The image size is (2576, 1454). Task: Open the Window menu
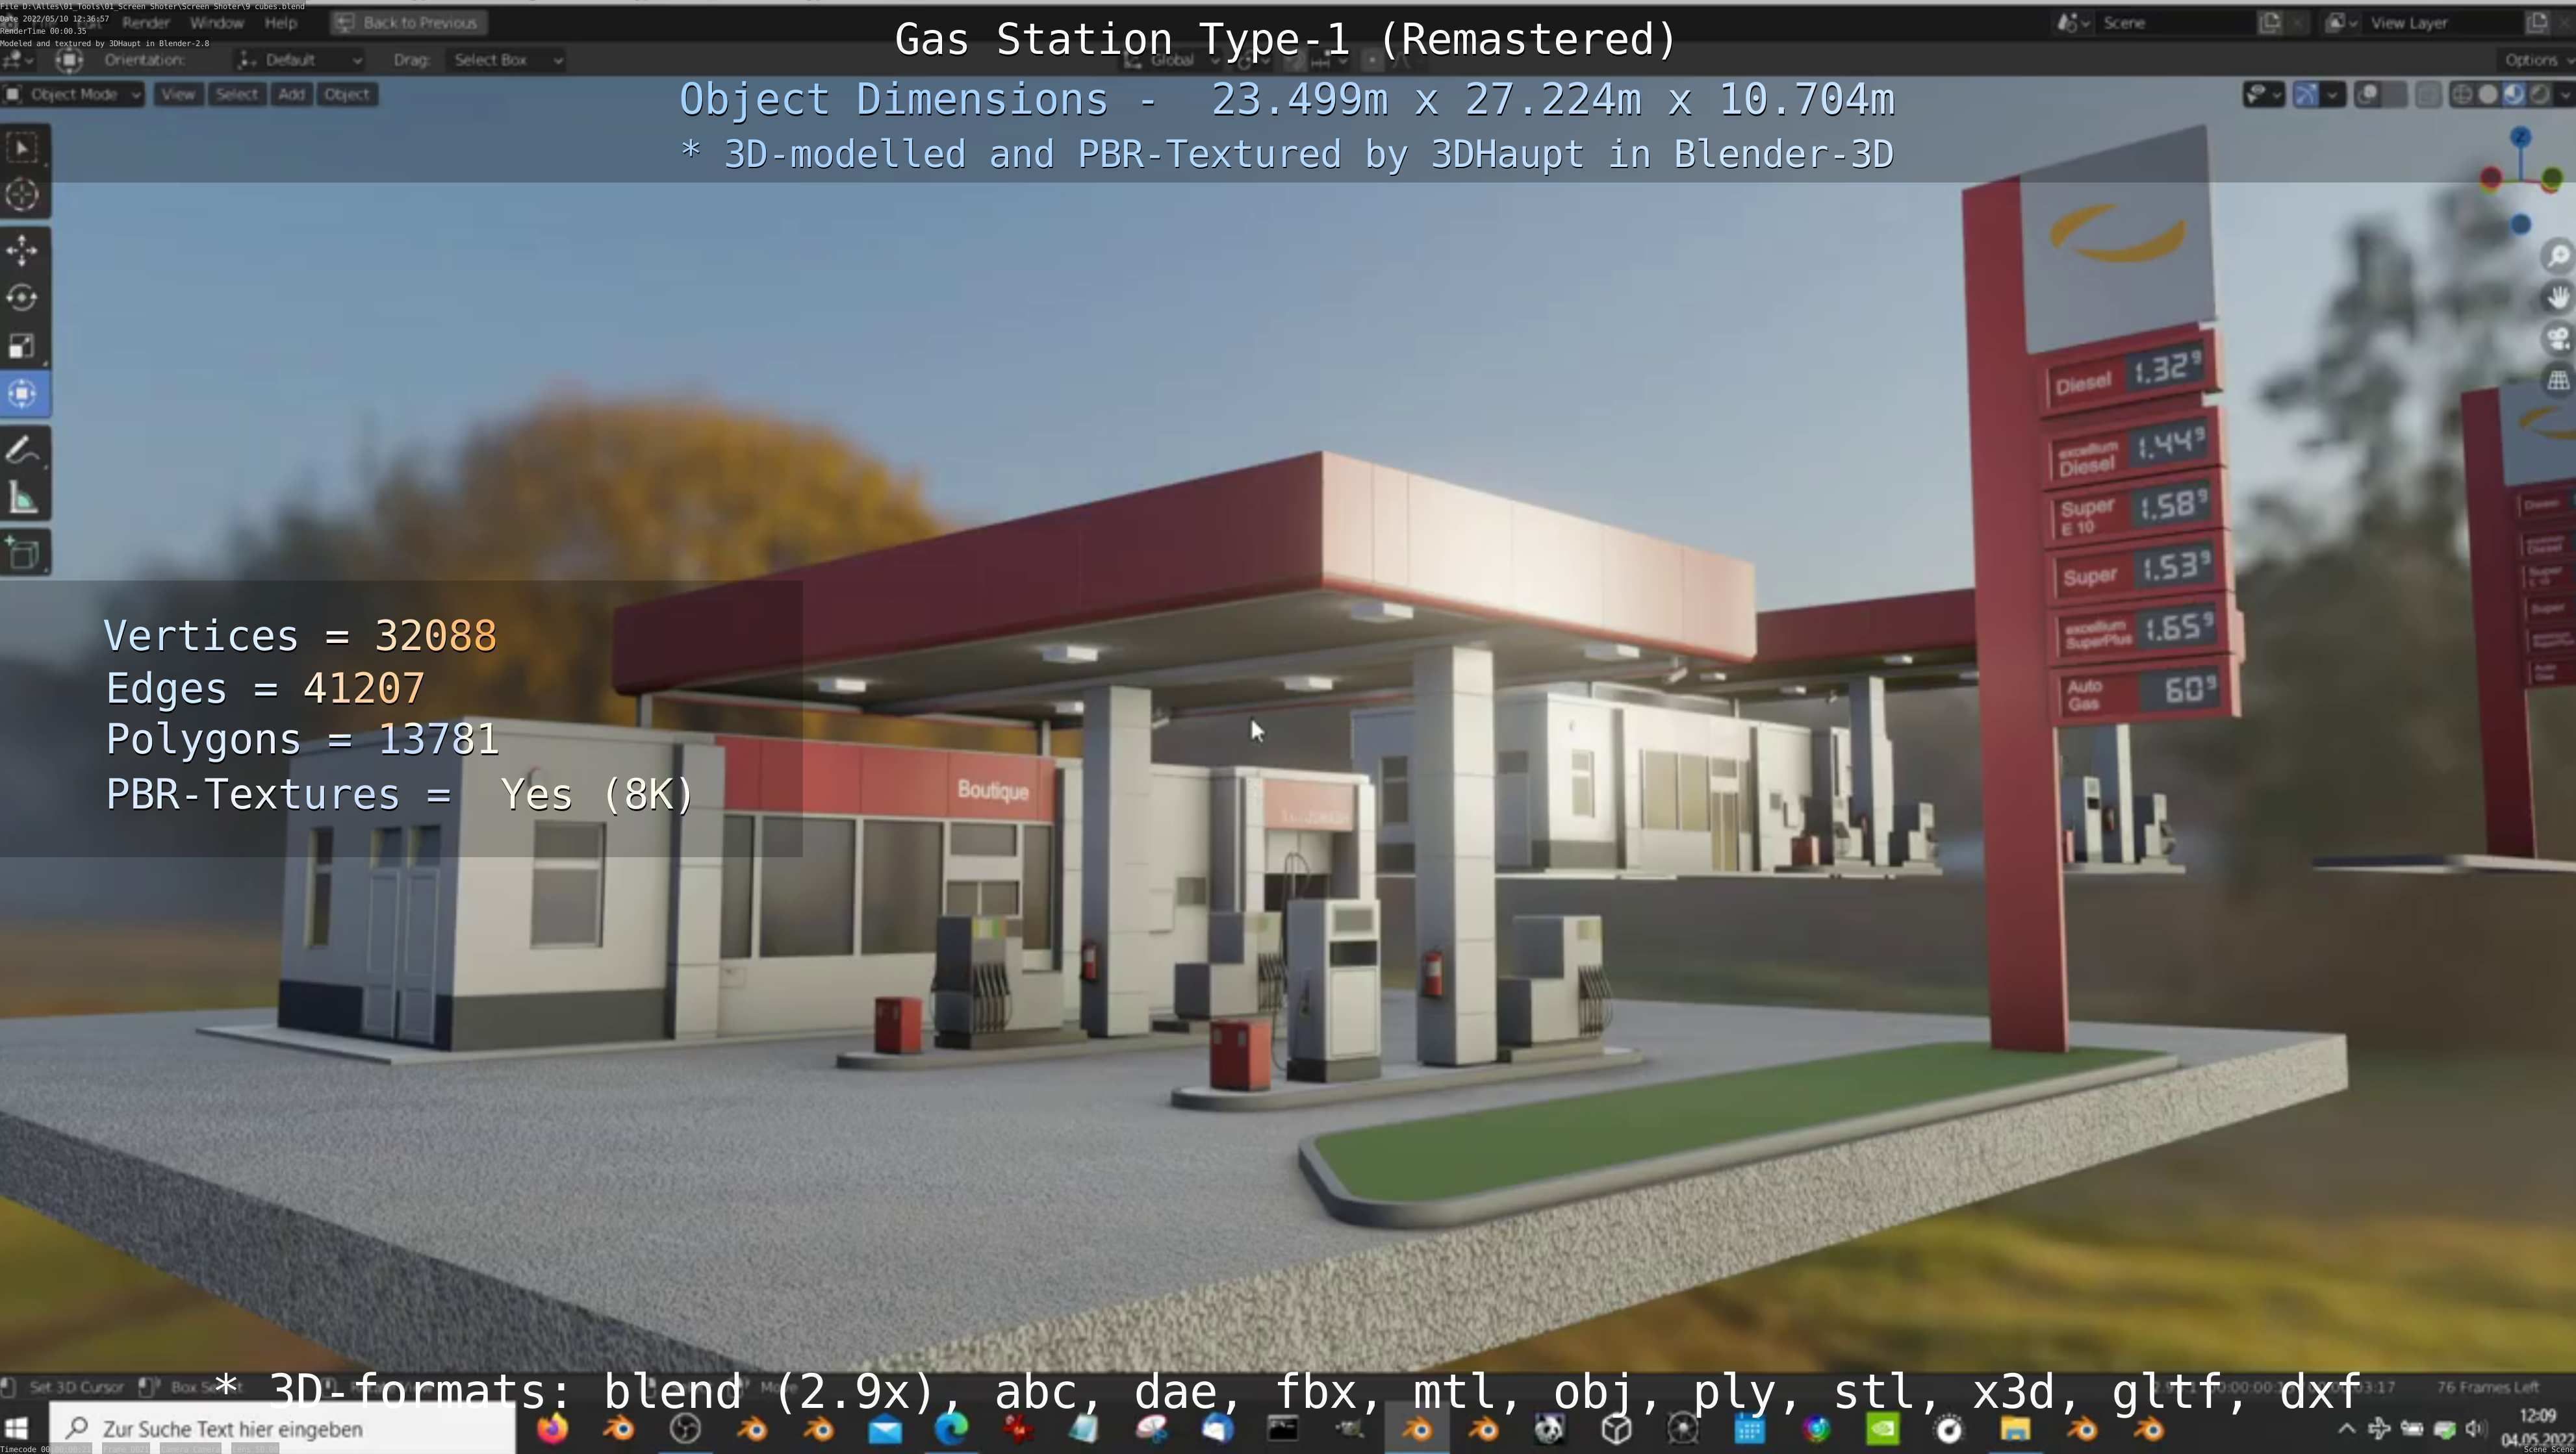[x=216, y=22]
